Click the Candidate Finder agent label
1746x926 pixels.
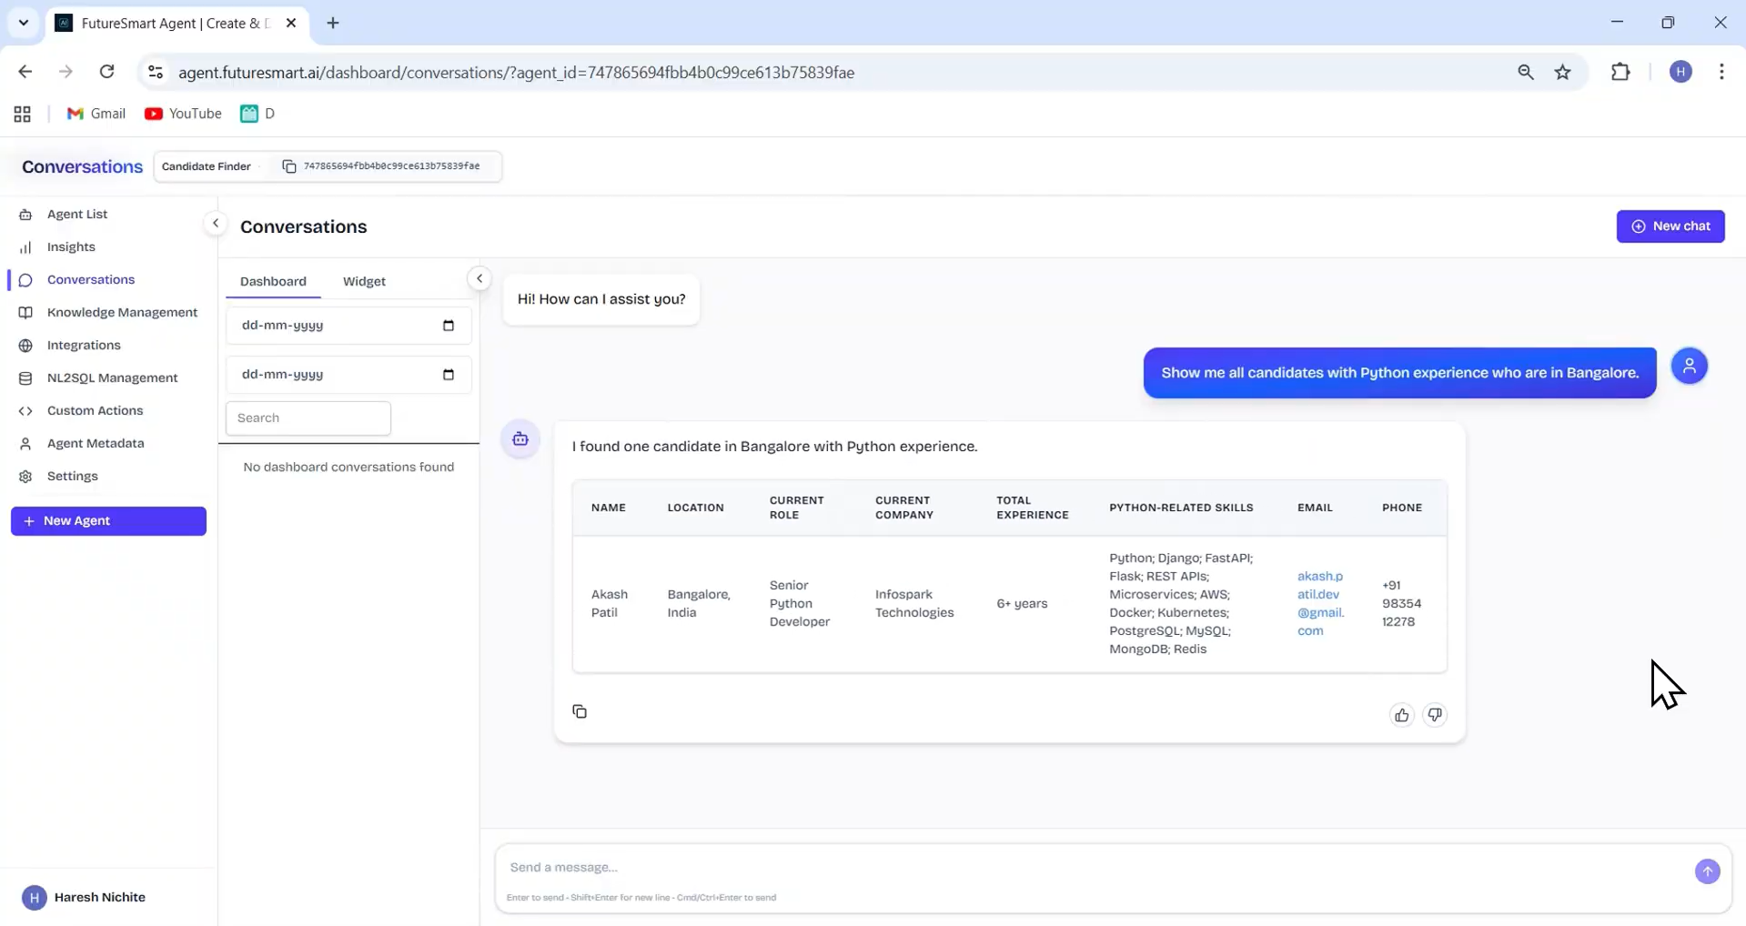click(206, 166)
